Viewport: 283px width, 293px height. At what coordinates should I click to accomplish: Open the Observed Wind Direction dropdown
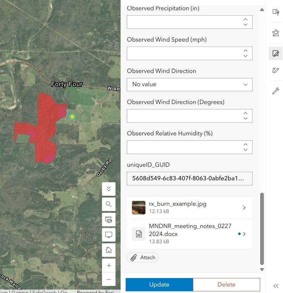click(189, 85)
